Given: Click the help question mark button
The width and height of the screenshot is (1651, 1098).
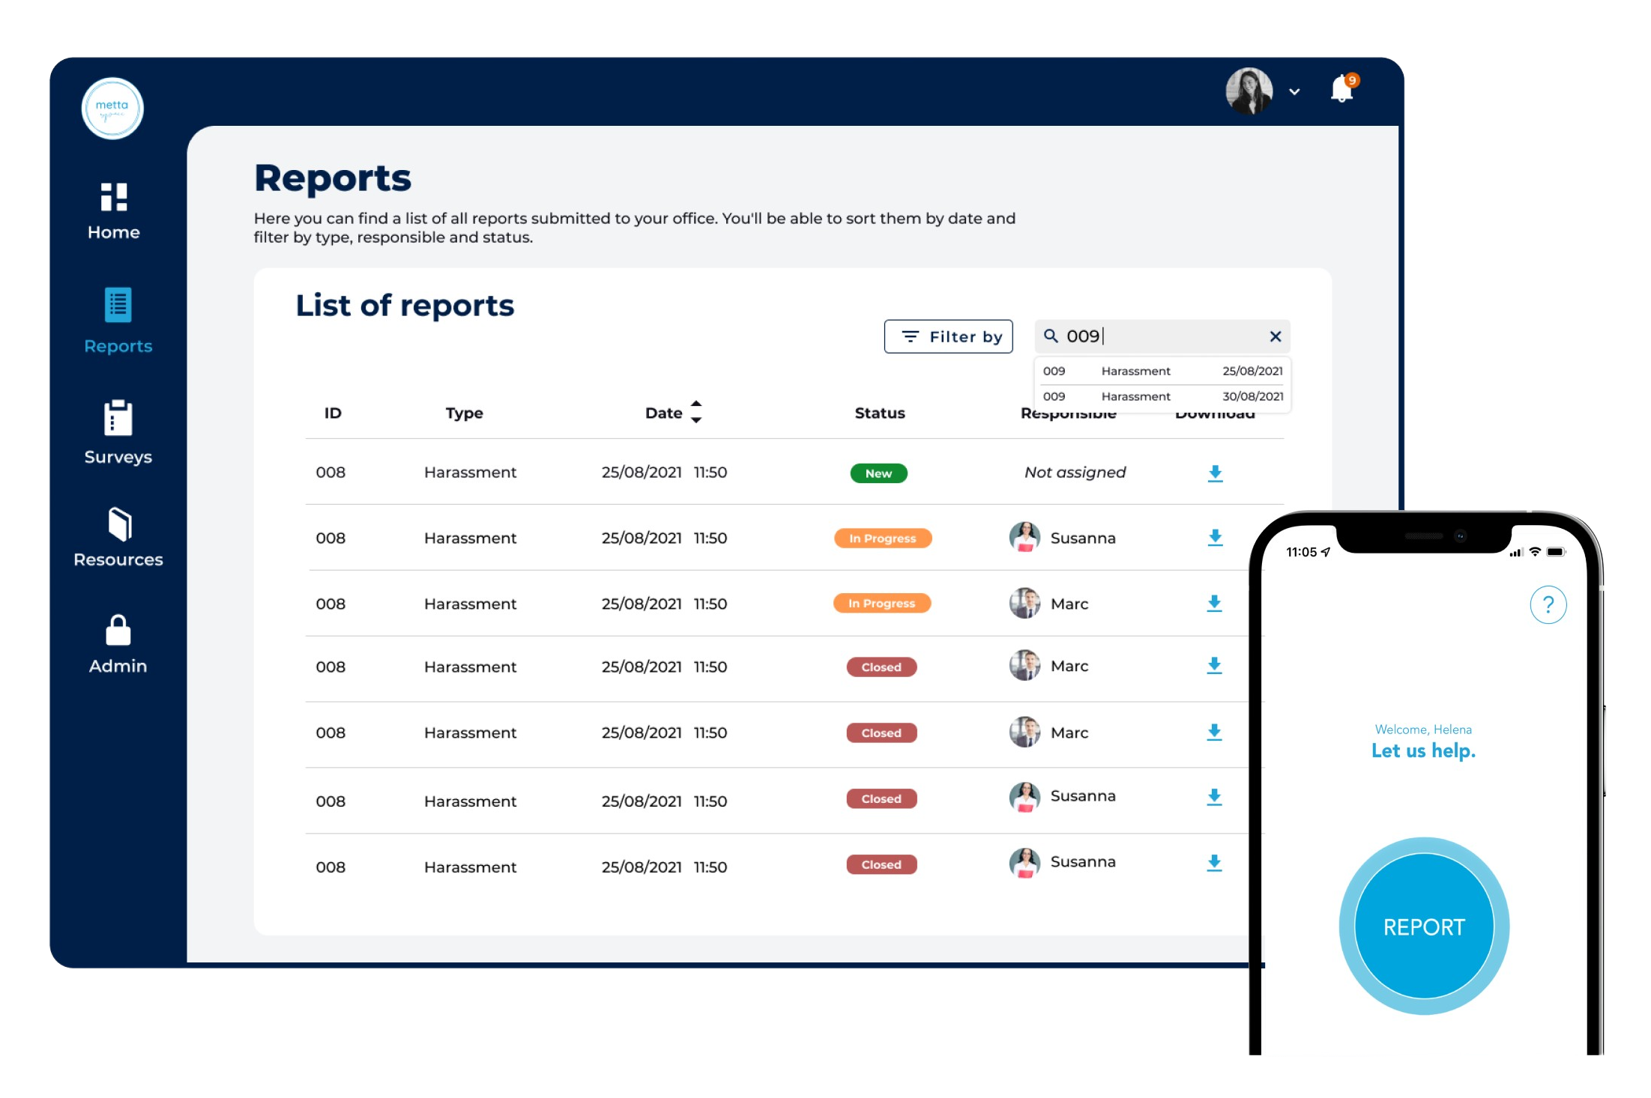Looking at the screenshot, I should tap(1548, 603).
